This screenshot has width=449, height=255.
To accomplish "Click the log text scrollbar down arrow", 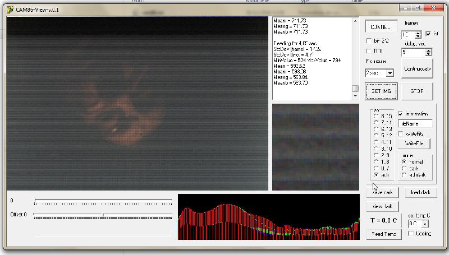I will [355, 96].
